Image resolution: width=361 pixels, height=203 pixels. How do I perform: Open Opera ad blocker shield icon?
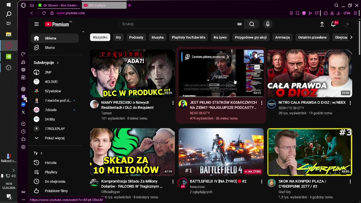coord(304,13)
